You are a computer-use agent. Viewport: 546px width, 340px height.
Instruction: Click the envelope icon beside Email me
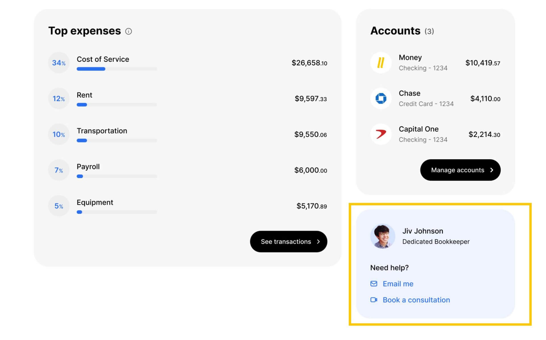click(374, 284)
